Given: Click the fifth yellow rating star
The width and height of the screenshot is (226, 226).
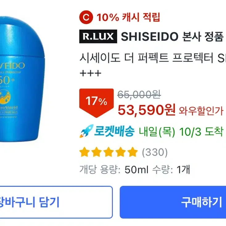Looking at the screenshot, I should pos(133,152).
